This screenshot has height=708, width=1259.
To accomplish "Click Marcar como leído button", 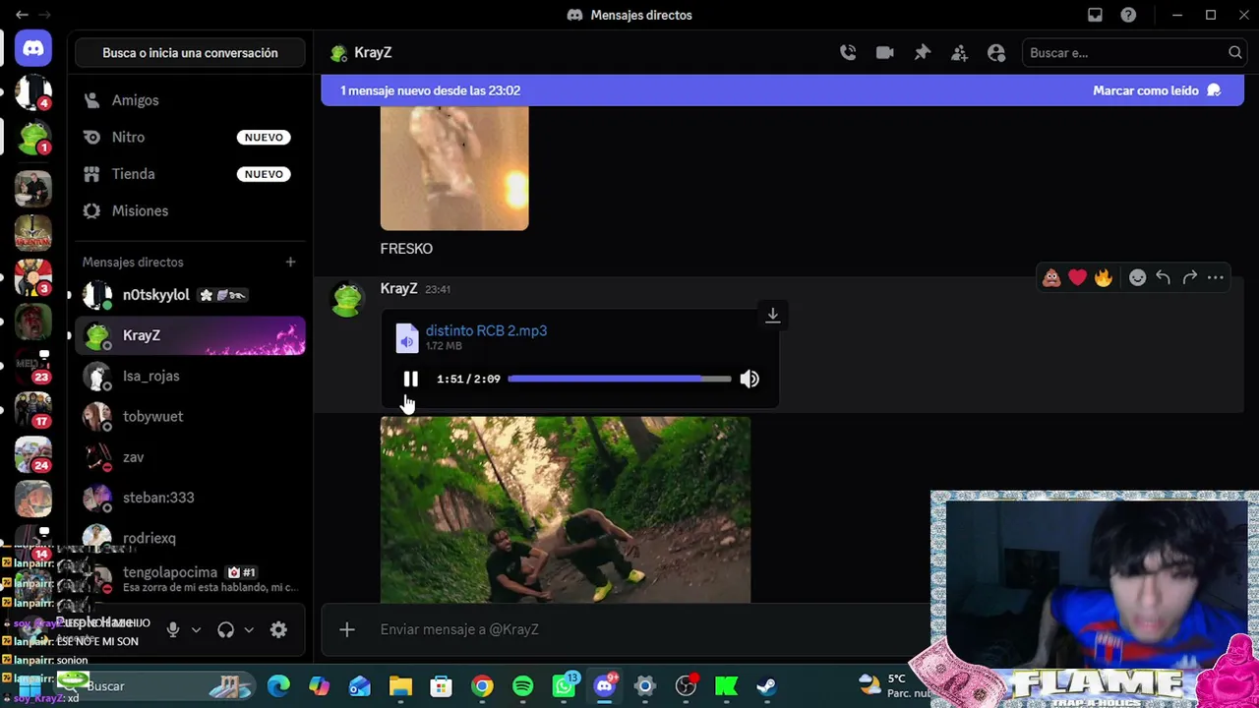I will tap(1157, 90).
